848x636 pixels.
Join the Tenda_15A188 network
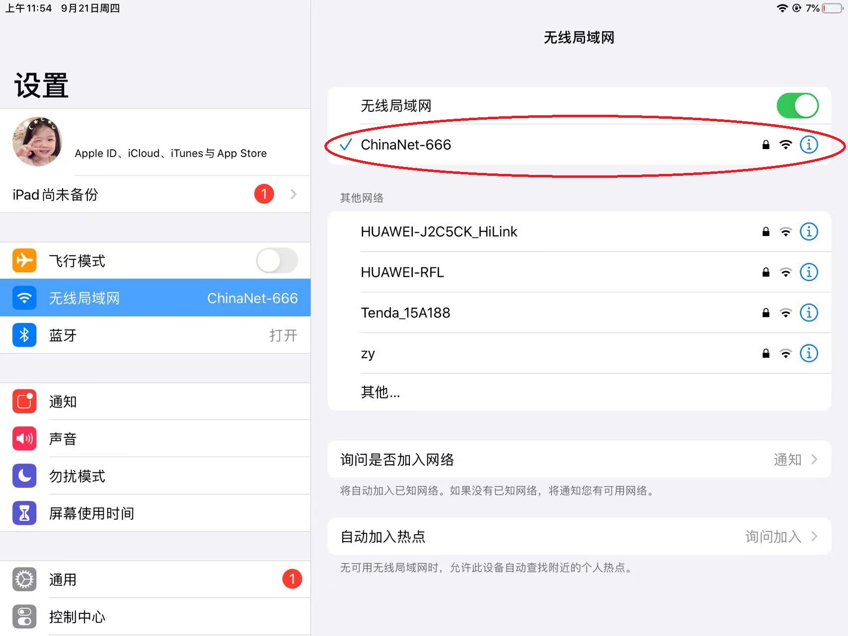click(x=579, y=313)
